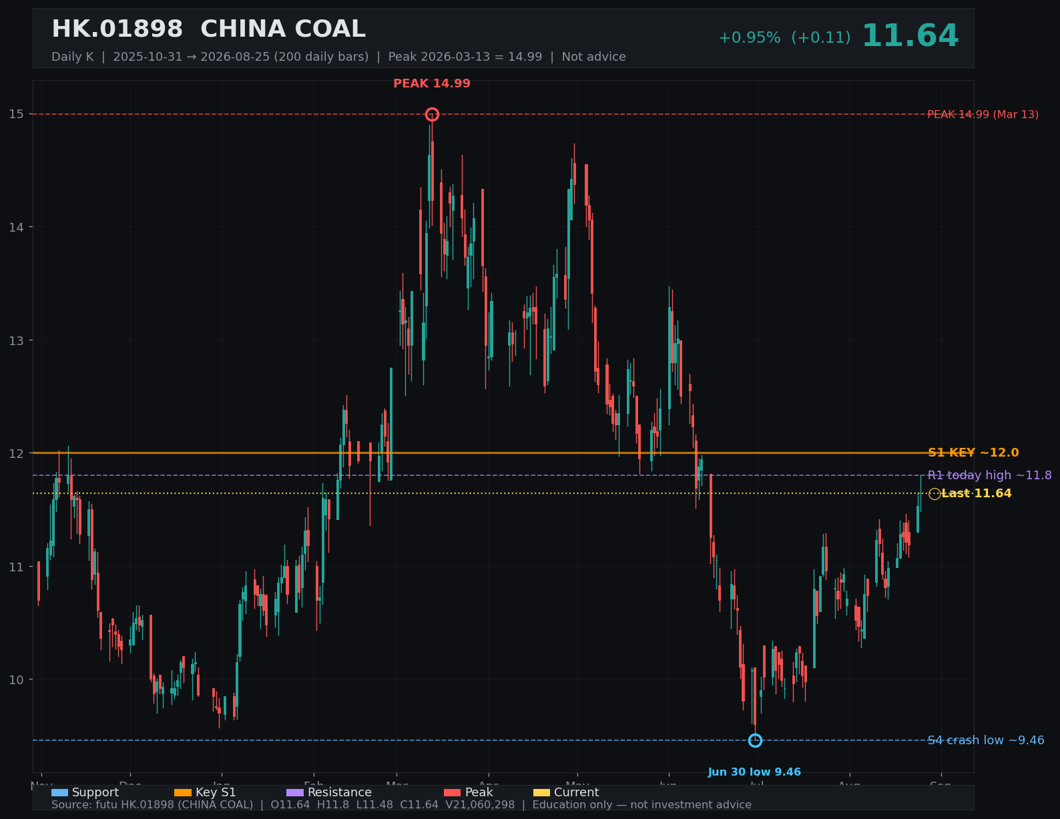Click the 'L11.48' low value in footer
Viewport: 1060px width, 819px height.
point(374,805)
